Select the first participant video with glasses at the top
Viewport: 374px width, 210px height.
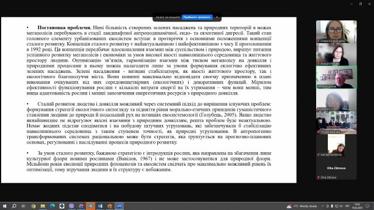337,32
